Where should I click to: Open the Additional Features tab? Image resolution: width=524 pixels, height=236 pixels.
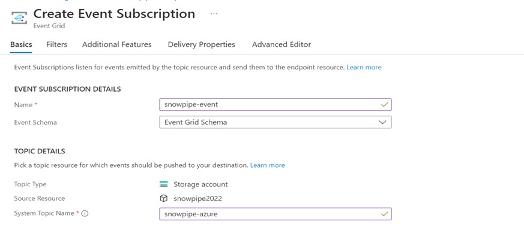click(x=116, y=44)
